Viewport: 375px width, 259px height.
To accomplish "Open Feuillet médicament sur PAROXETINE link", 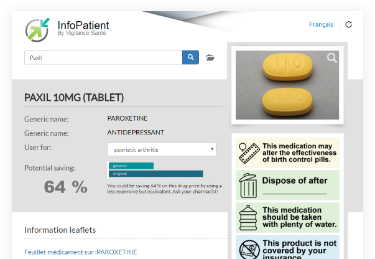I will click(81, 252).
